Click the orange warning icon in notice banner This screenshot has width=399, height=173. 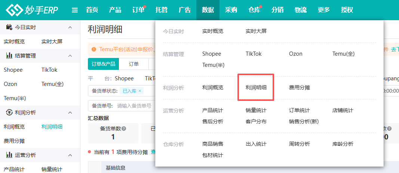tap(94, 49)
